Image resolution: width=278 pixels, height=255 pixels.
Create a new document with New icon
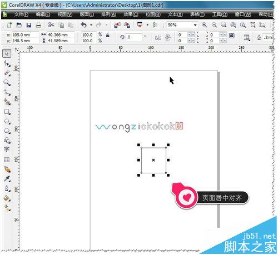[9, 25]
